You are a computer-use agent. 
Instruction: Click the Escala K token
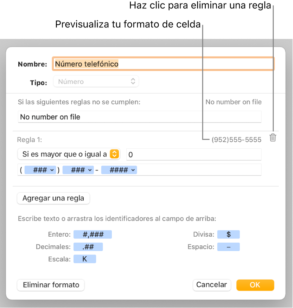point(84,259)
